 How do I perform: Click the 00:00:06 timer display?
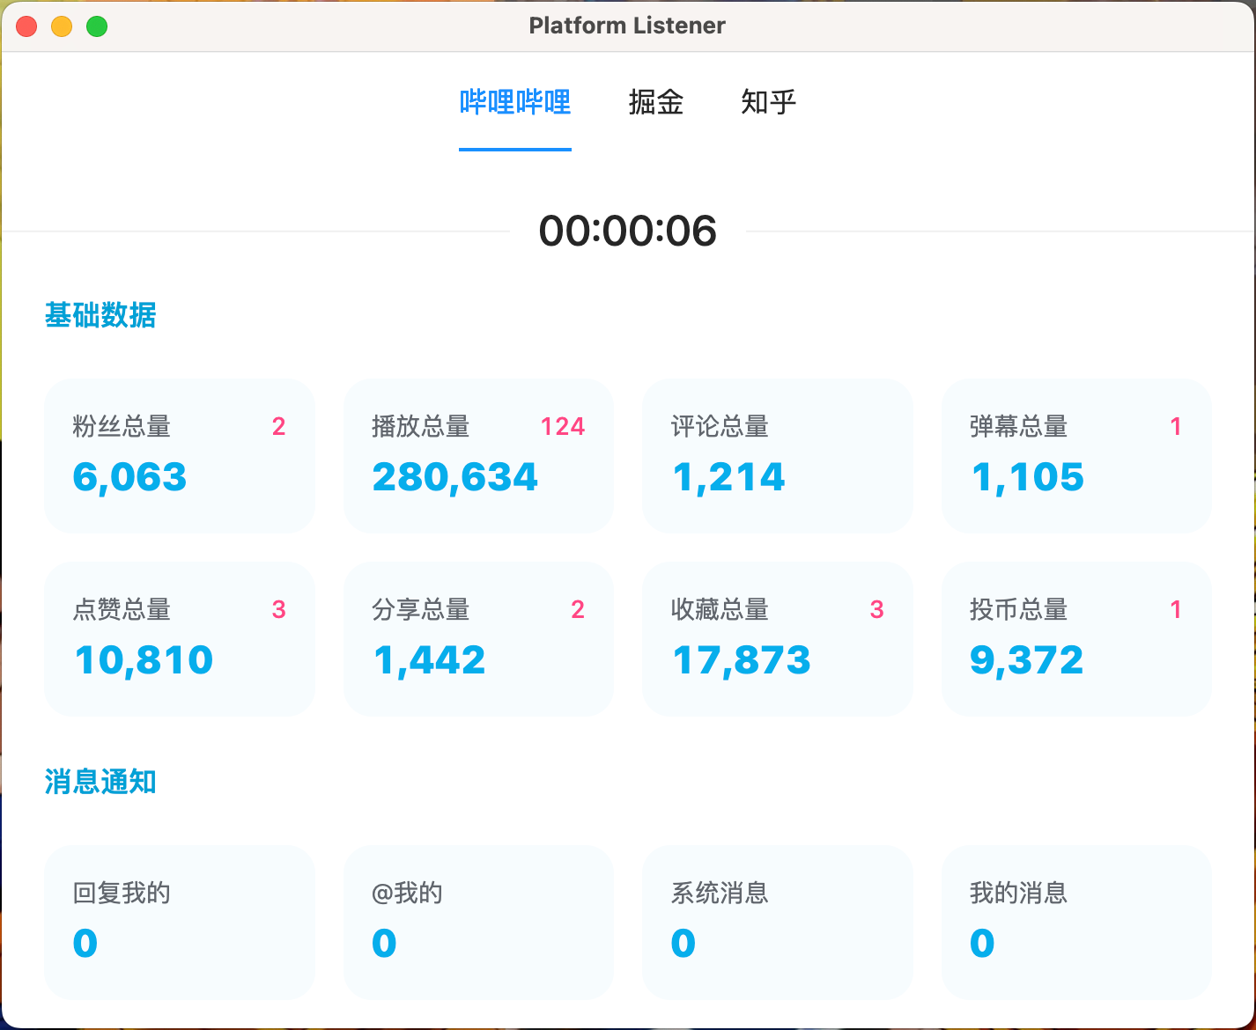pyautogui.click(x=627, y=232)
